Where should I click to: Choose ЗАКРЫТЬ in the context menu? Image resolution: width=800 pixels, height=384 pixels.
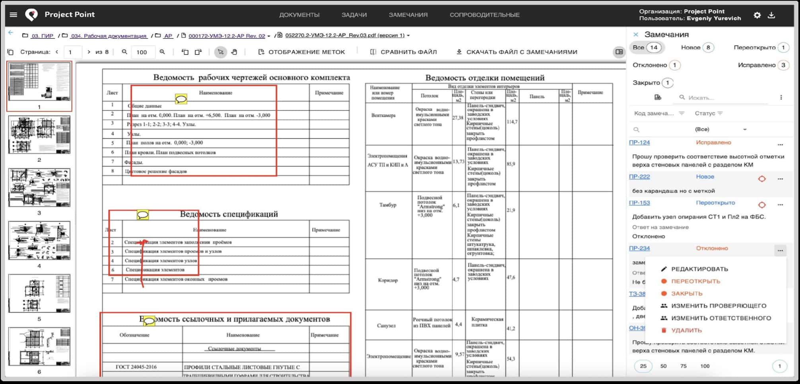(x=682, y=293)
